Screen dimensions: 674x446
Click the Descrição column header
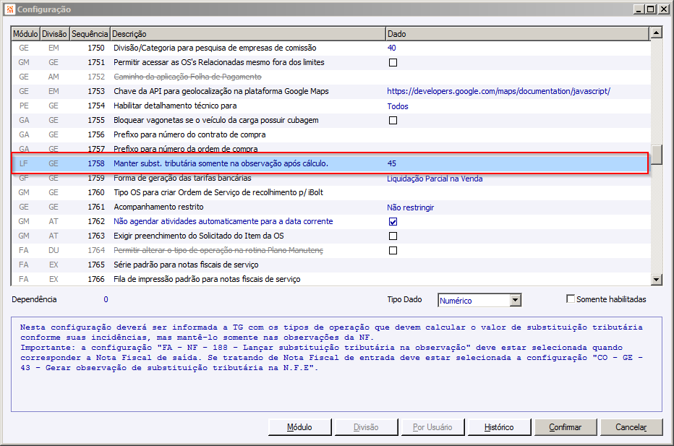[247, 33]
